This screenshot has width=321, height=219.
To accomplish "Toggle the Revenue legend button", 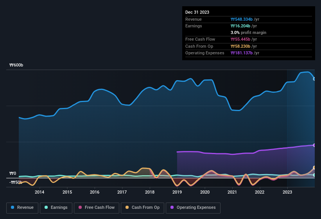I will tap(22, 208).
